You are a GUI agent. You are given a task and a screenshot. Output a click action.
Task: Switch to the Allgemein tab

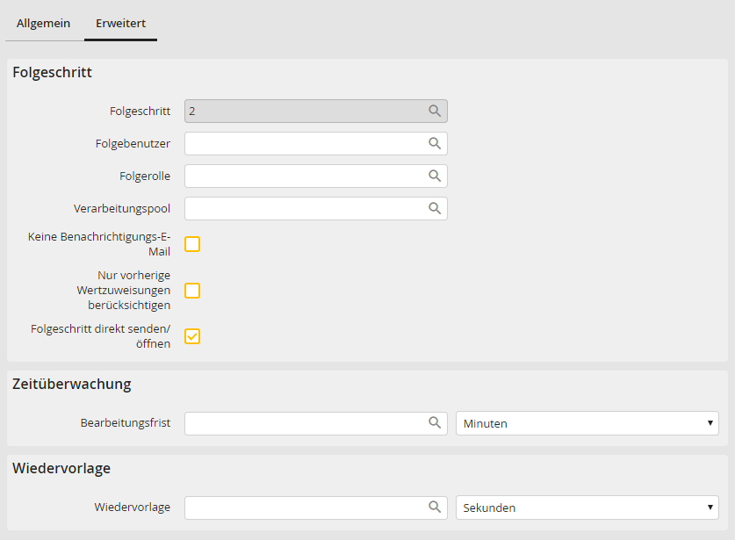point(43,24)
